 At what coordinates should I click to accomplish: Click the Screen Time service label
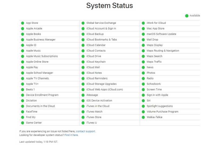[154, 90]
